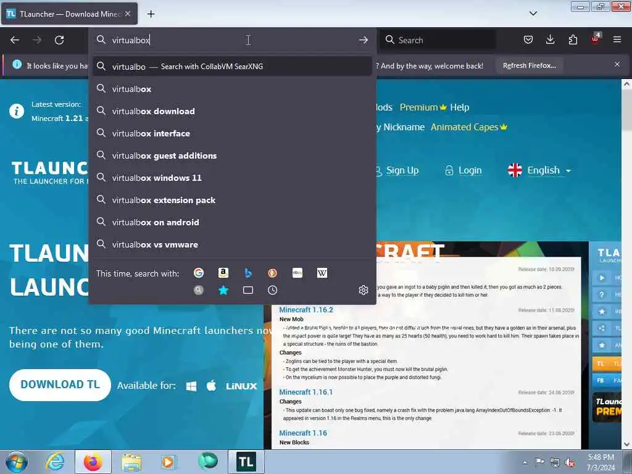Open the Animated Capes link
The image size is (632, 474).
pos(469,127)
